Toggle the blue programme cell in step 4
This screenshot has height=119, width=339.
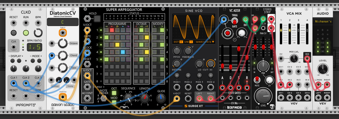pyautogui.click(x=123, y=52)
